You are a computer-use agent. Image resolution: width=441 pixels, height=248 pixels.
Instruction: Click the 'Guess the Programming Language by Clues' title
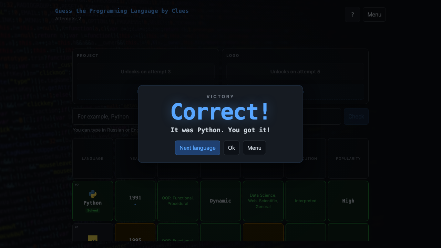(122, 11)
